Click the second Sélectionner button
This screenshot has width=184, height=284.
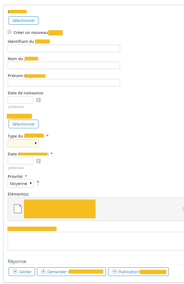click(23, 124)
